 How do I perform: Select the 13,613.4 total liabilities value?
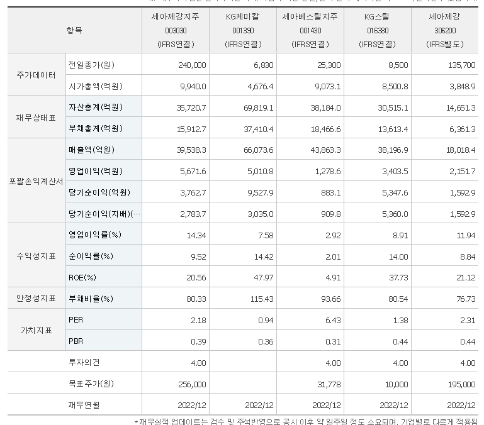pyautogui.click(x=393, y=130)
